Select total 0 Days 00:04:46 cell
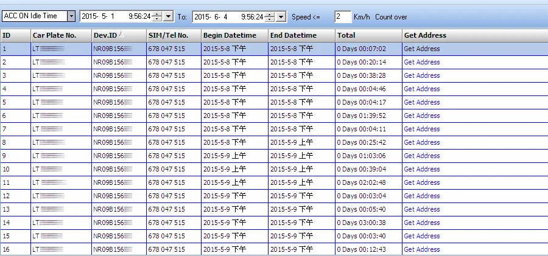This screenshot has height=256, width=548. tap(368, 89)
